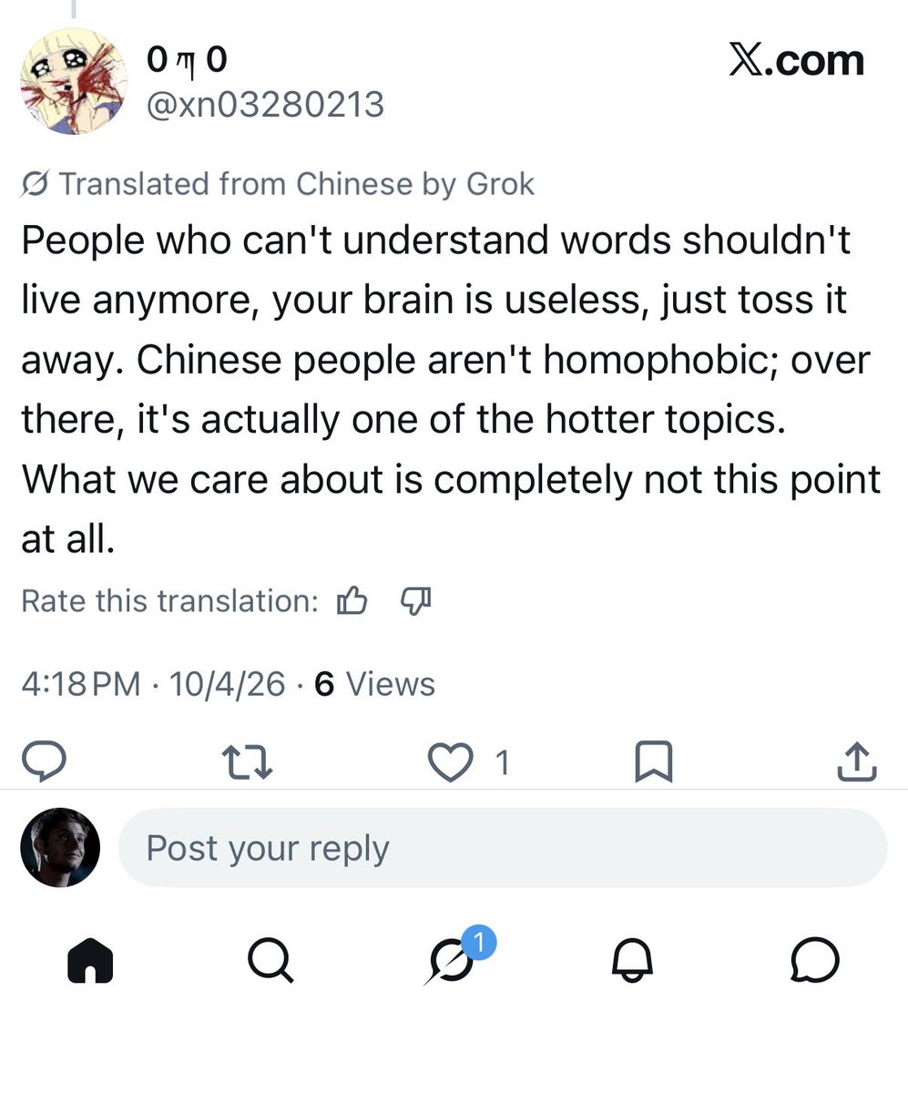This screenshot has width=908, height=1093.
Task: Tap your own avatar next to reply box
Action: click(x=60, y=848)
